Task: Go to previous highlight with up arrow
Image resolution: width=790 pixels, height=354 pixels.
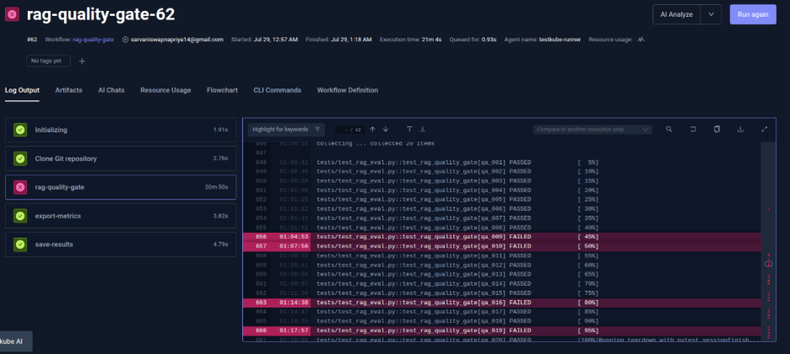Action: click(373, 129)
